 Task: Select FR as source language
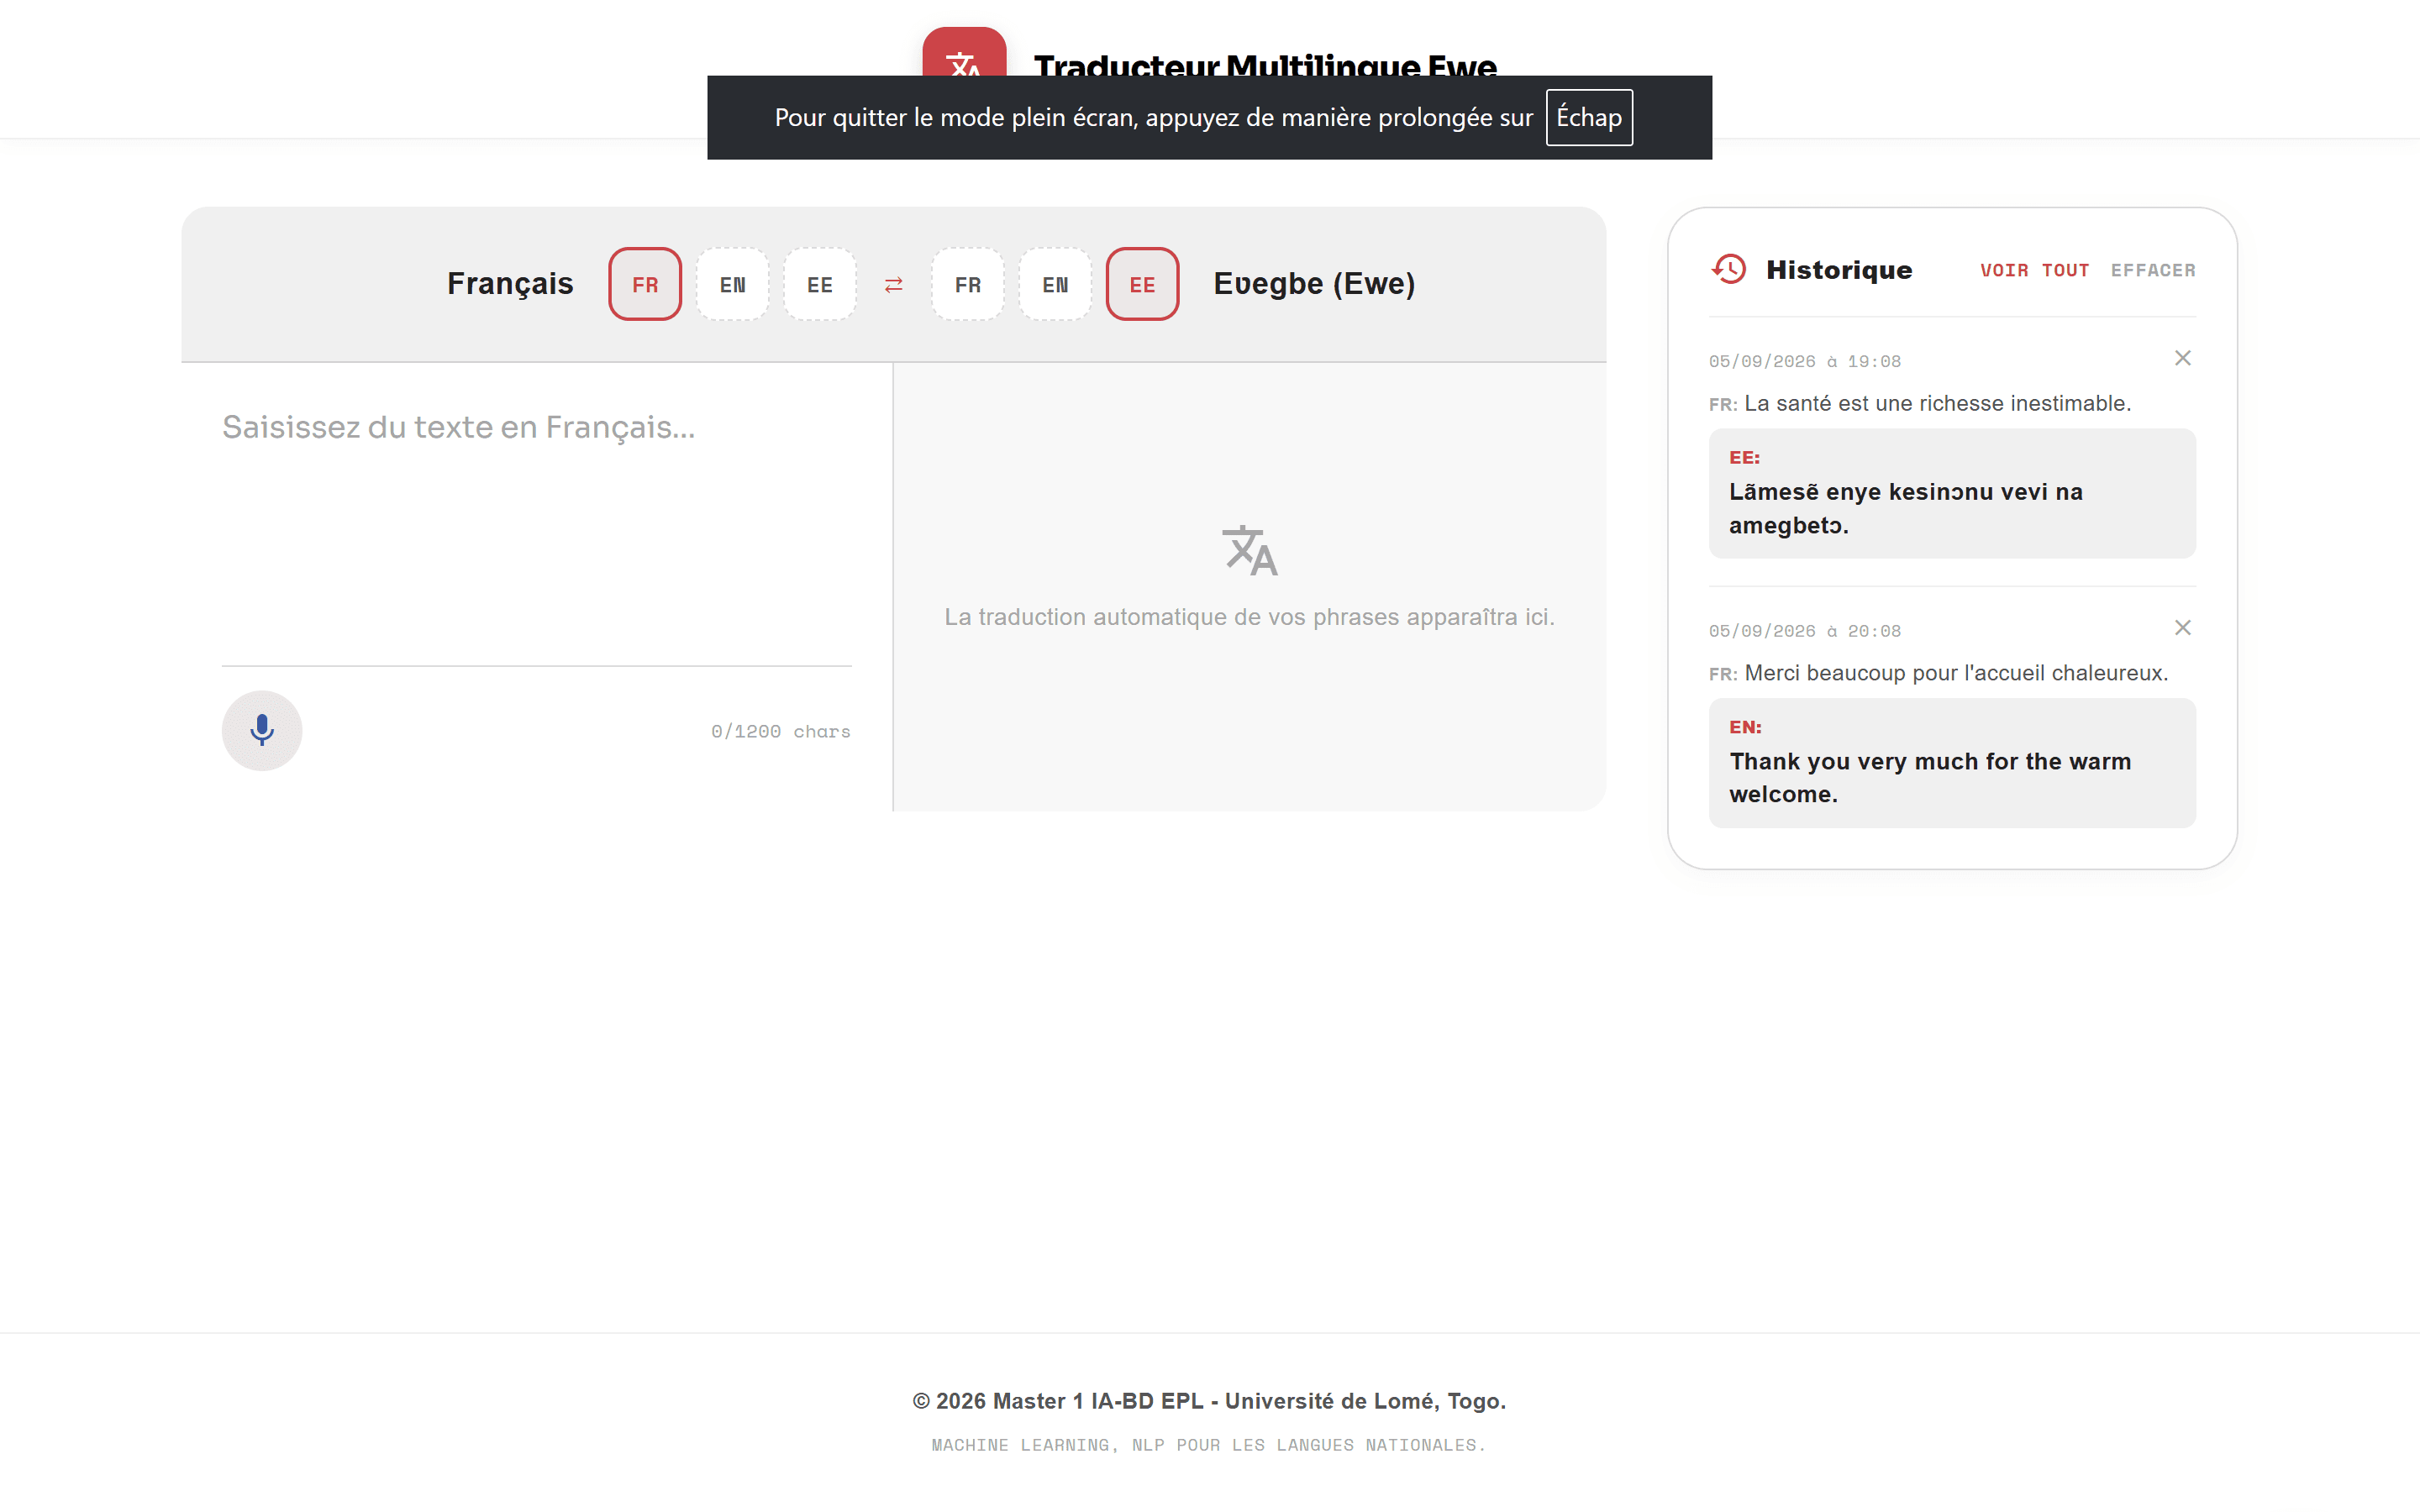point(645,284)
